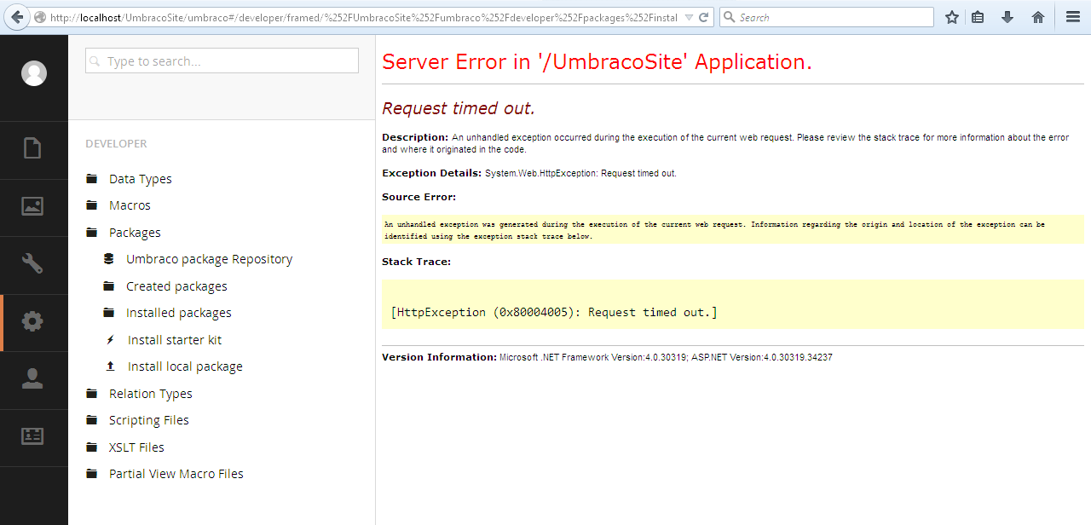Click the 'Stack Trace:' label
This screenshot has width=1091, height=525.
pyautogui.click(x=416, y=262)
